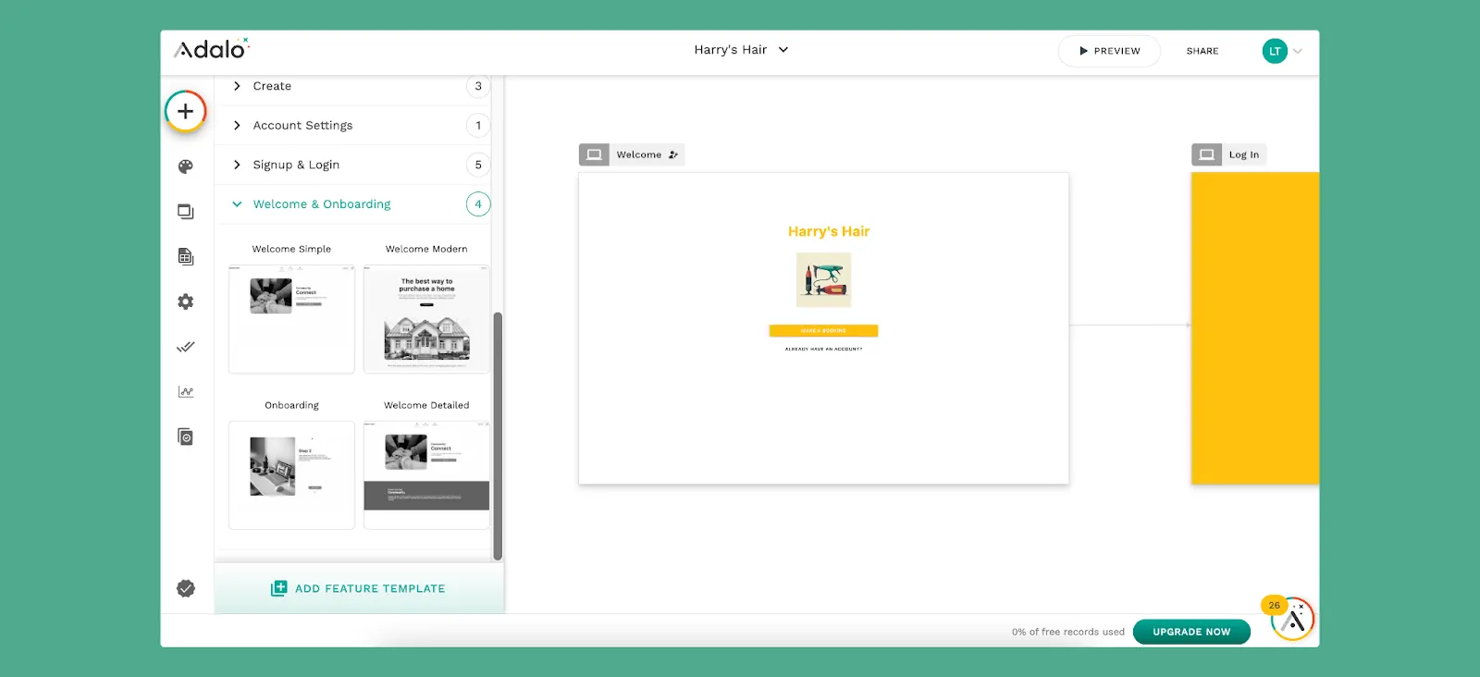Open the Publish double-check icon
Screen dimensions: 1480x677
coord(186,347)
